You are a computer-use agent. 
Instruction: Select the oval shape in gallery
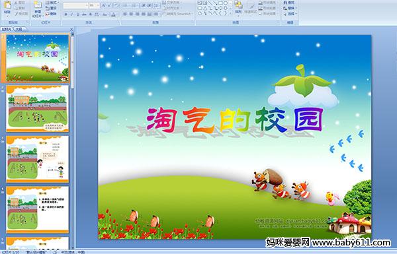pos(226,3)
